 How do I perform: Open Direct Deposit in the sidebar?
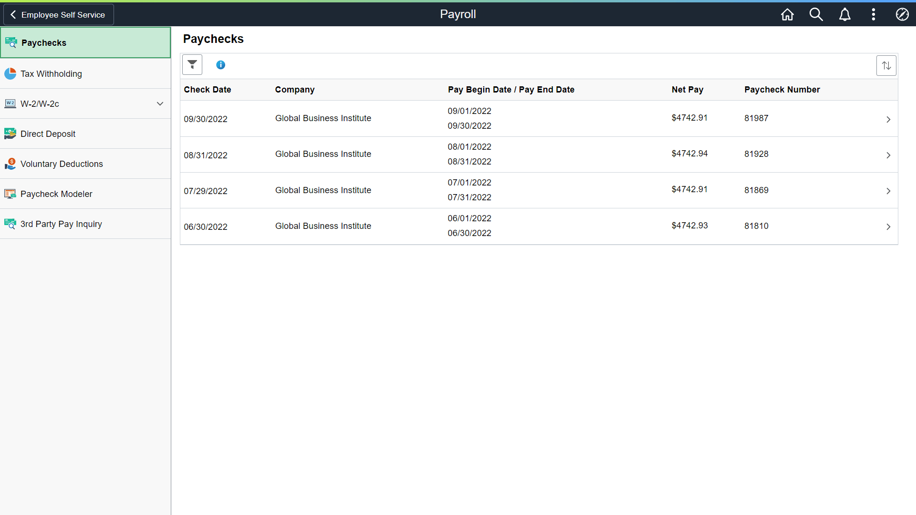(48, 134)
